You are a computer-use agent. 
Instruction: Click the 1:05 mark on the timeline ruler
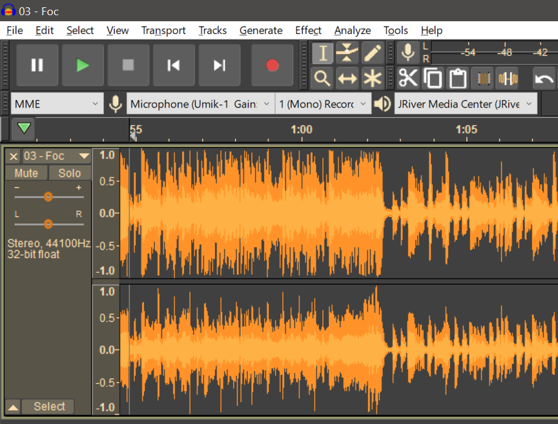pos(466,129)
